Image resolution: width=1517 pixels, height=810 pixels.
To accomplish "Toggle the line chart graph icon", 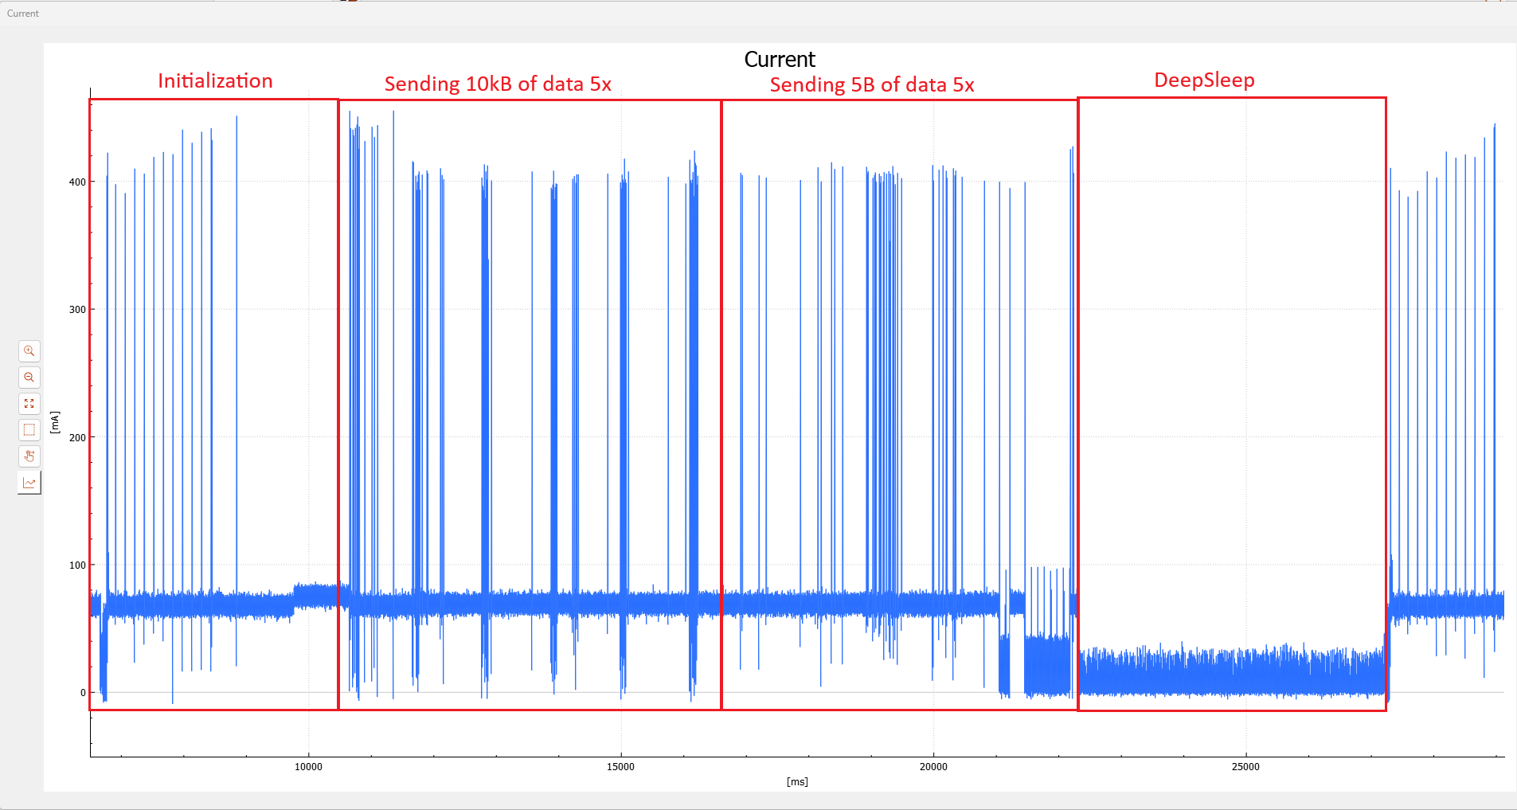I will pyautogui.click(x=29, y=483).
